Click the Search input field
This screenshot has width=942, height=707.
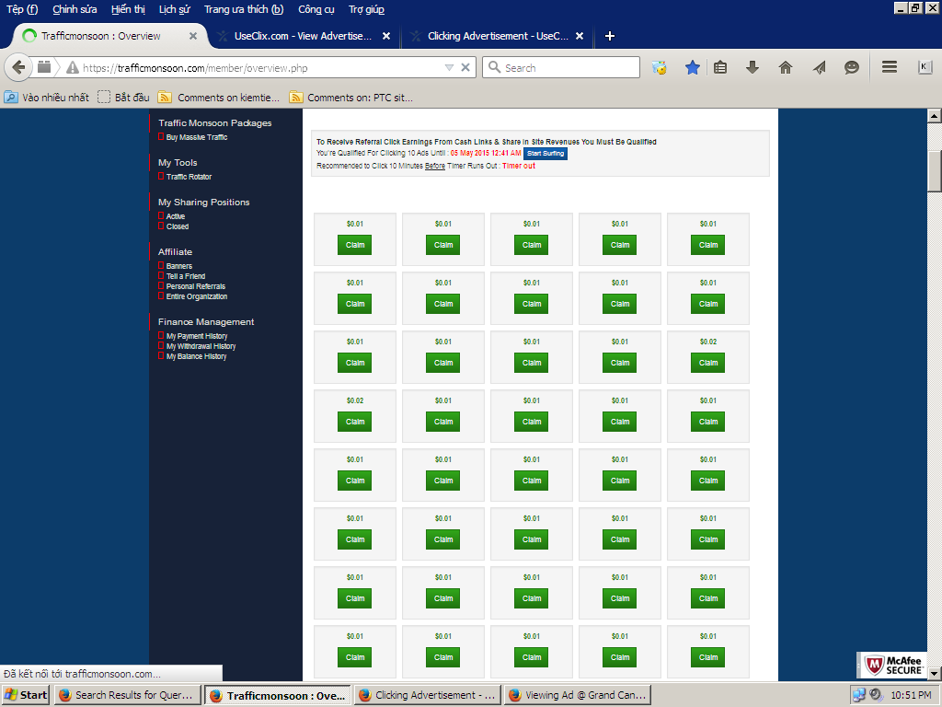[561, 67]
